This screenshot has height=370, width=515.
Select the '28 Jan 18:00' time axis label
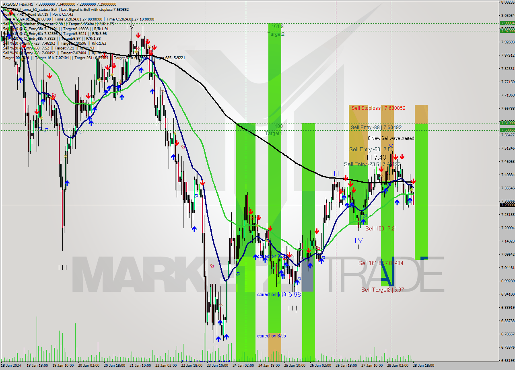coord(423,366)
